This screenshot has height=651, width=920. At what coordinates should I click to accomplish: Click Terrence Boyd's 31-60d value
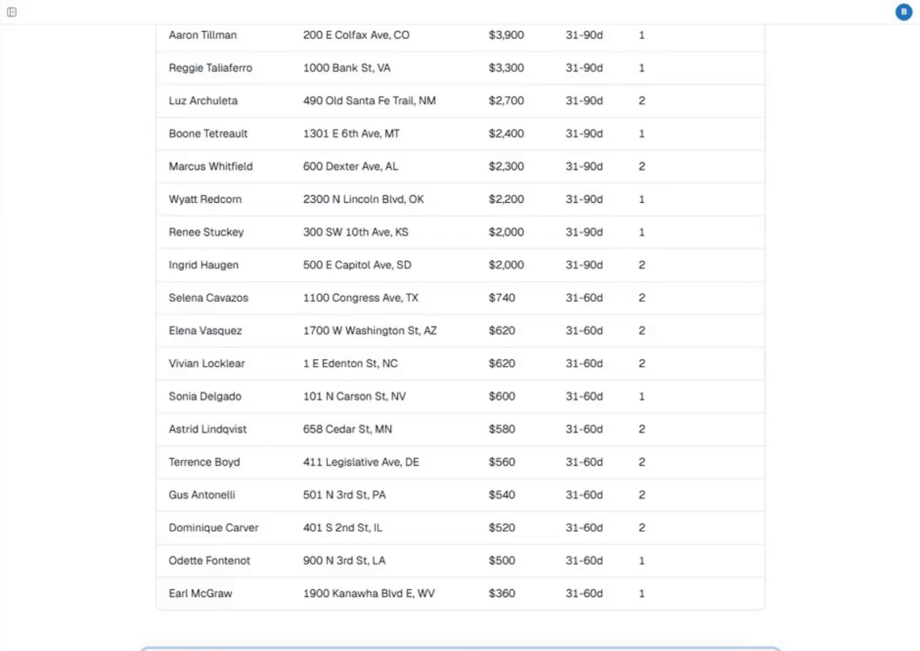583,462
